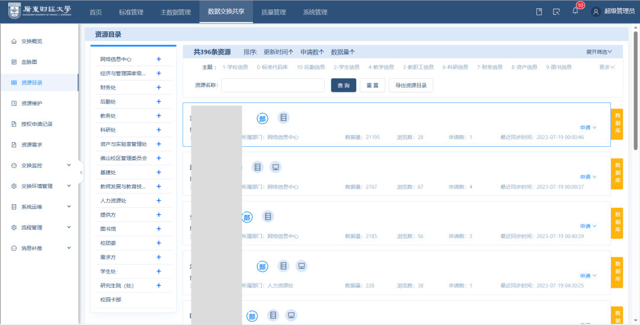
Task: Click the 导出资源目录 export button
Action: click(411, 85)
